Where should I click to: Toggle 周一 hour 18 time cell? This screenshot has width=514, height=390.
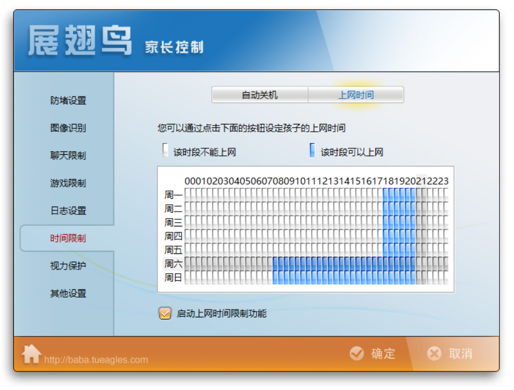[389, 195]
